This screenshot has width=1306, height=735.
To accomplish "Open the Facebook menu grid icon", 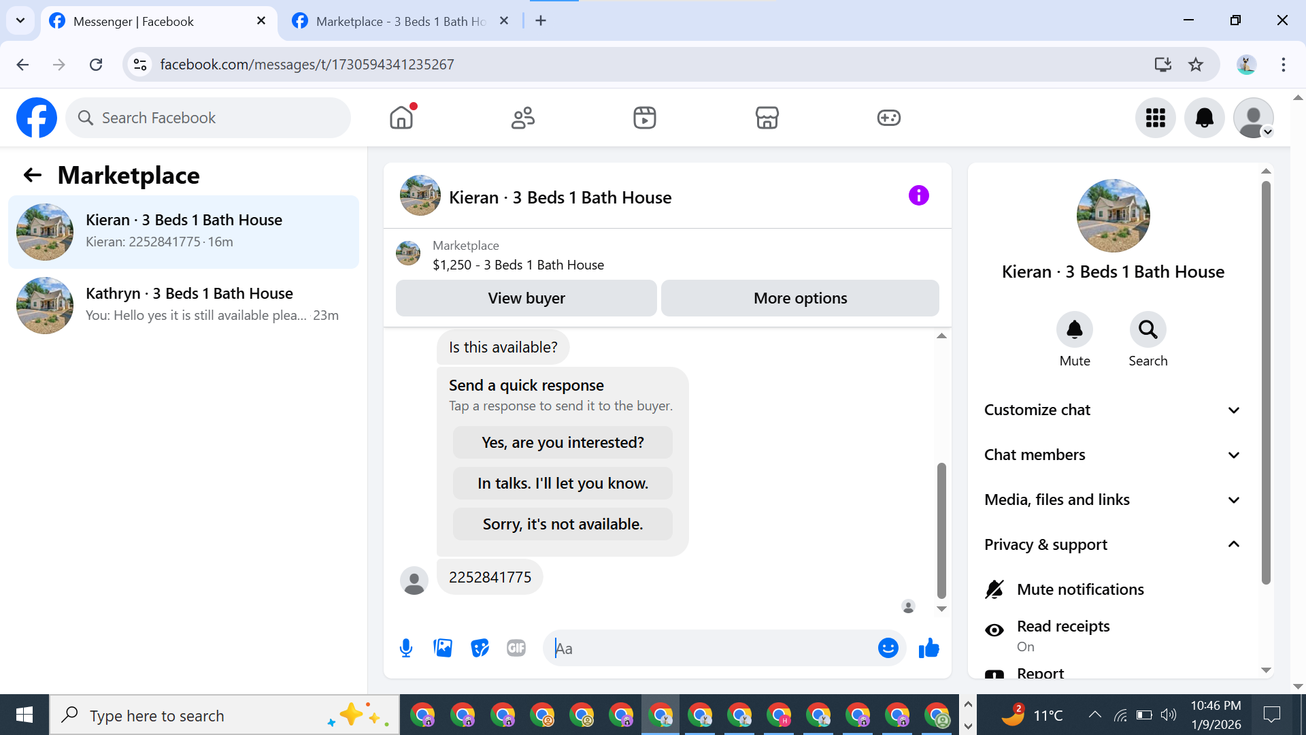I will pyautogui.click(x=1155, y=118).
